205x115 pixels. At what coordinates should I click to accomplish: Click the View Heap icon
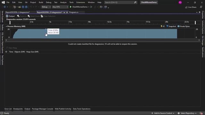7,48
